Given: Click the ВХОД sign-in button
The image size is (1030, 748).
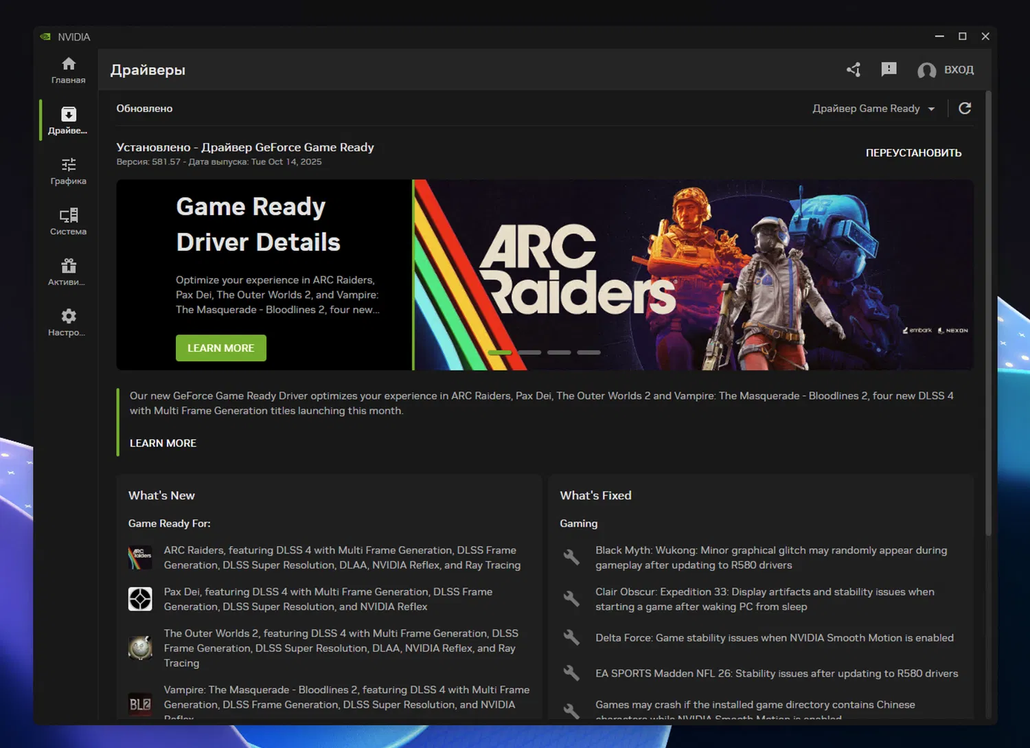Looking at the screenshot, I should click(959, 69).
